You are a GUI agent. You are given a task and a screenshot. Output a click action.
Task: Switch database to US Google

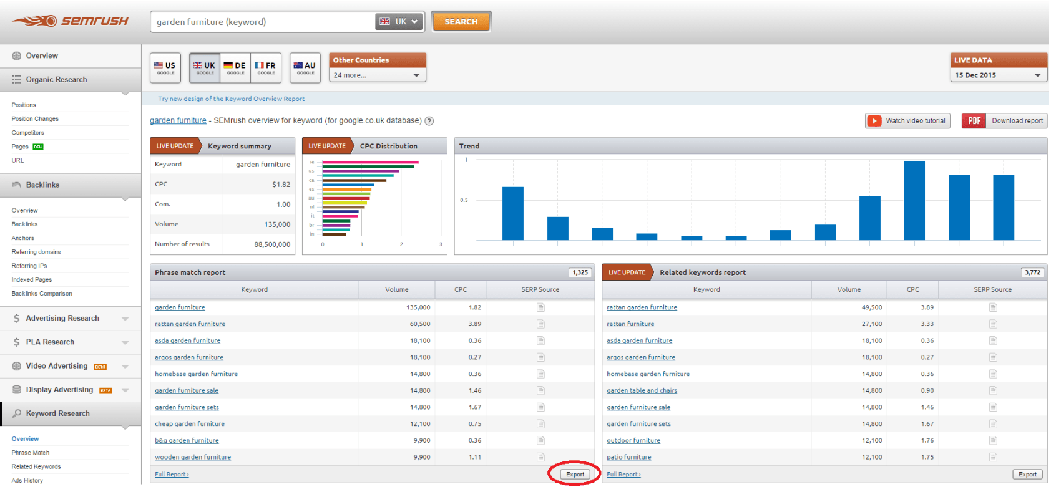coord(165,68)
